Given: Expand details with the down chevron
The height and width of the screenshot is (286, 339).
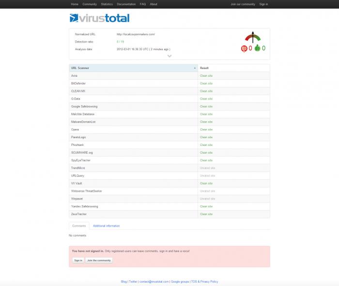Looking at the screenshot, I should click(x=169, y=56).
